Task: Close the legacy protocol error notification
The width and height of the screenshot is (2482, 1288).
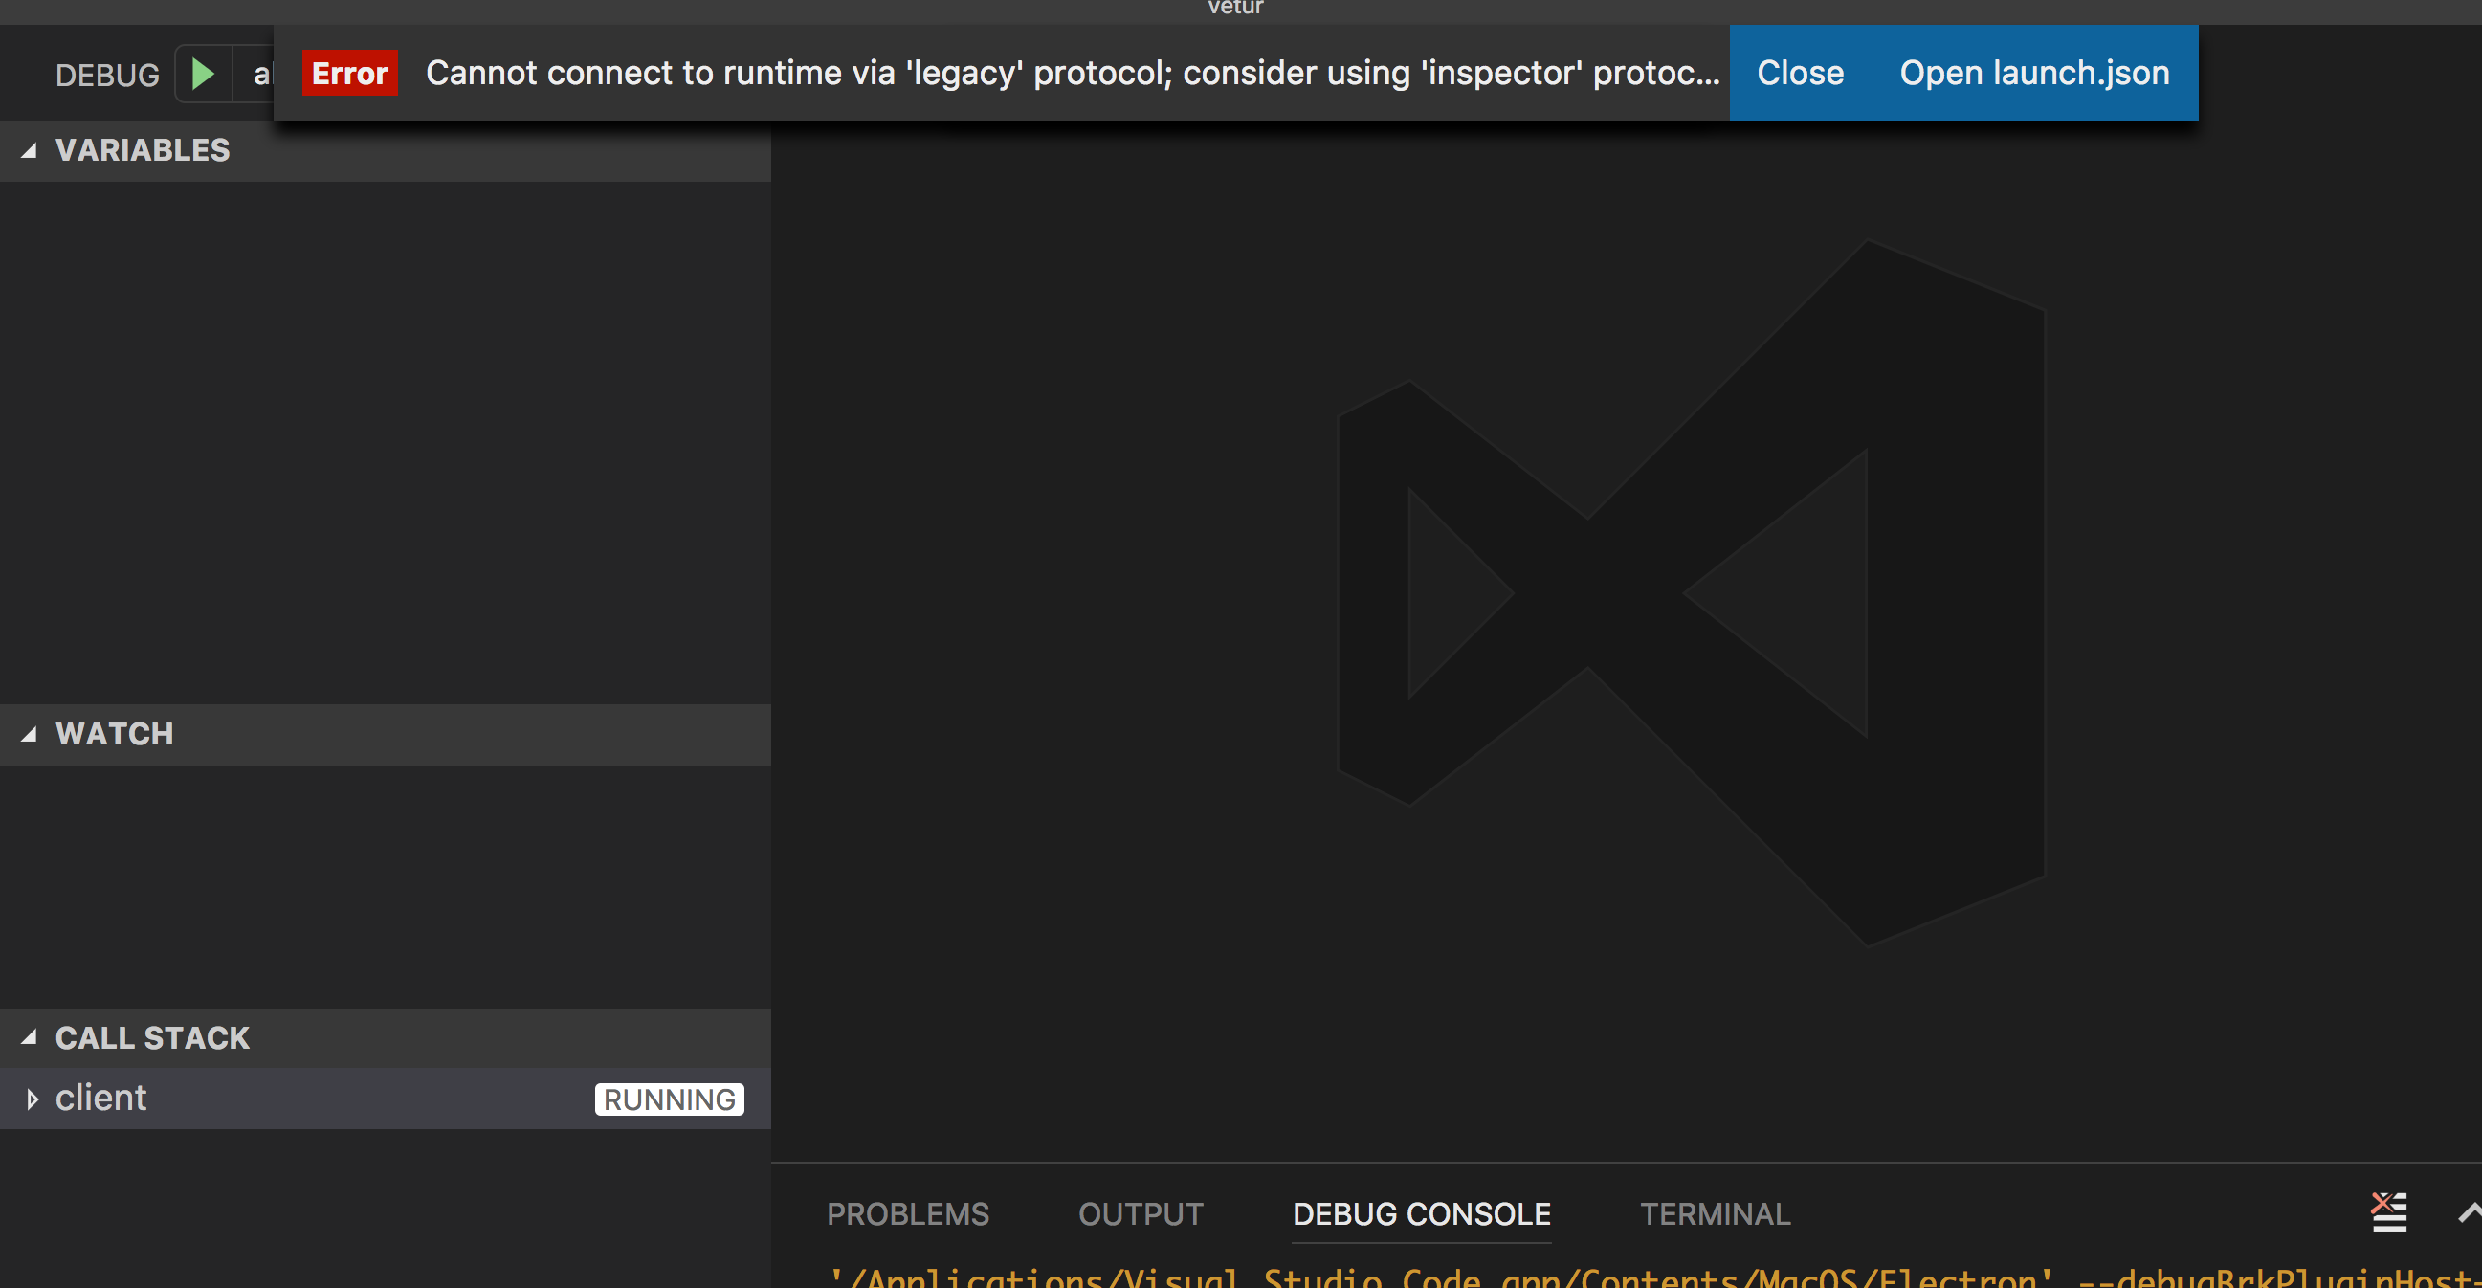Action: coord(1799,73)
